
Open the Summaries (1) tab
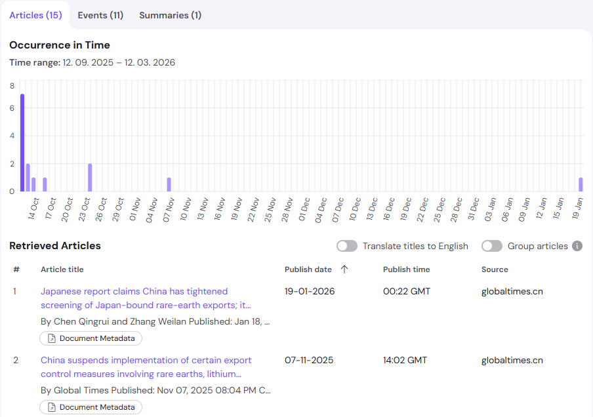tap(170, 14)
